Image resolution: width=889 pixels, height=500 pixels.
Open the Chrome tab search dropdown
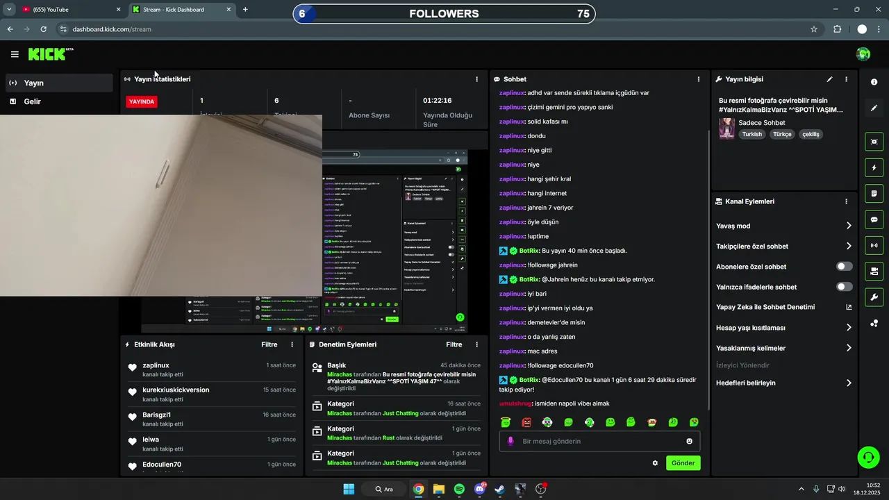point(9,10)
